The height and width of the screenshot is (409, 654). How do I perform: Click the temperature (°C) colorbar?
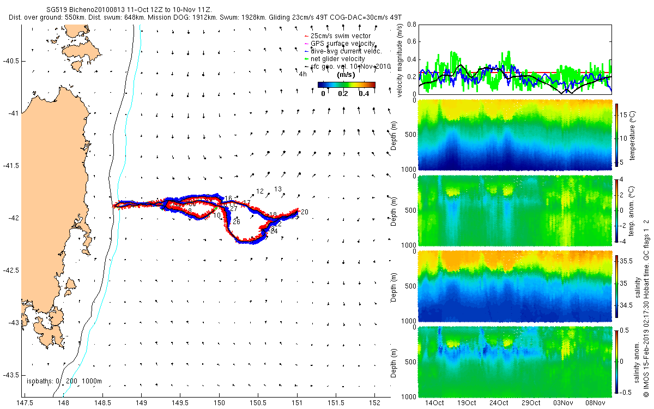[x=616, y=134]
